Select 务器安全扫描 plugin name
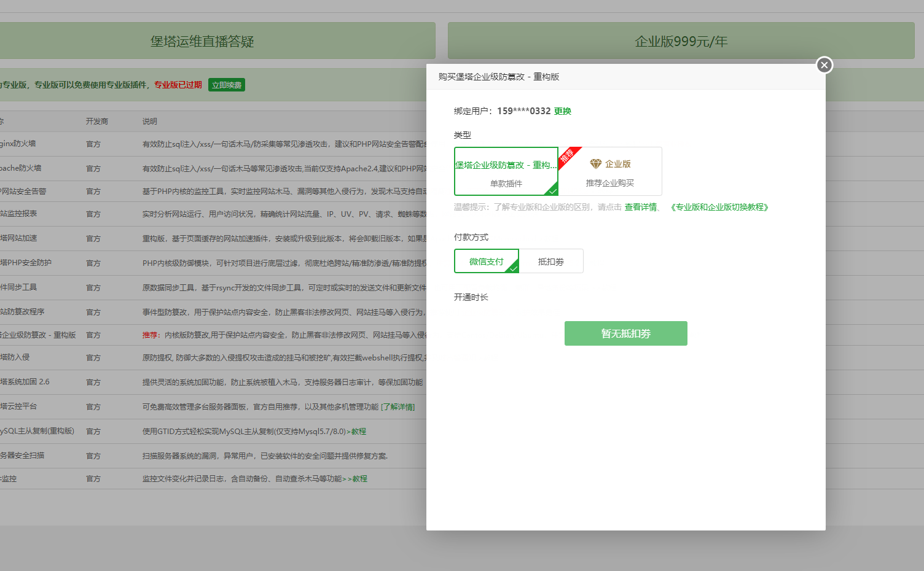 22,456
